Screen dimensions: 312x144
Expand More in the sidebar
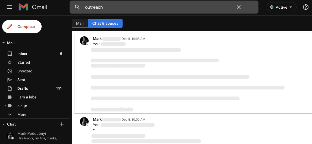tap(22, 114)
